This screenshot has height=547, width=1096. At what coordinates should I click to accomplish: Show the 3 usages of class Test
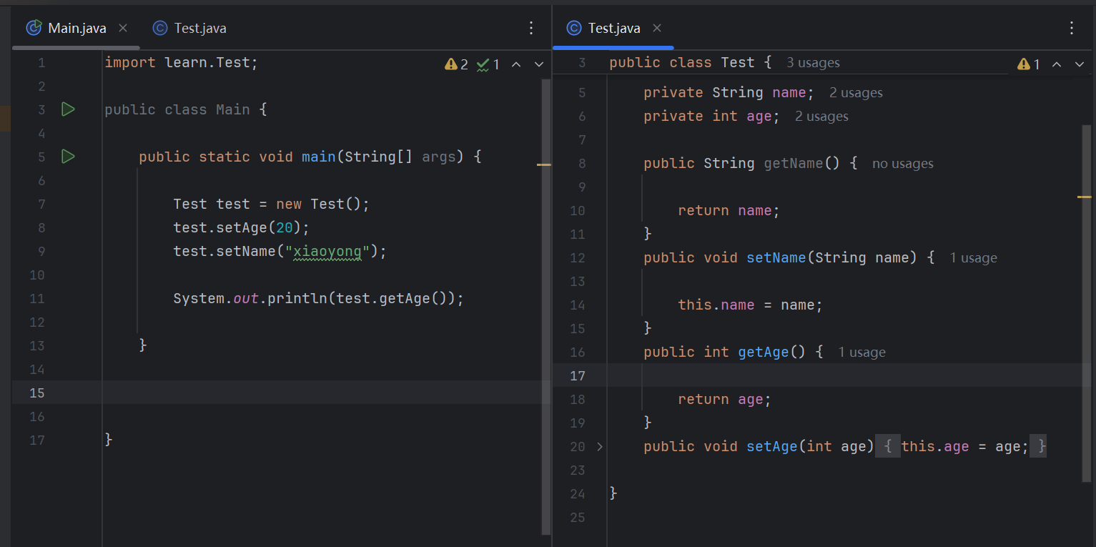pyautogui.click(x=813, y=63)
